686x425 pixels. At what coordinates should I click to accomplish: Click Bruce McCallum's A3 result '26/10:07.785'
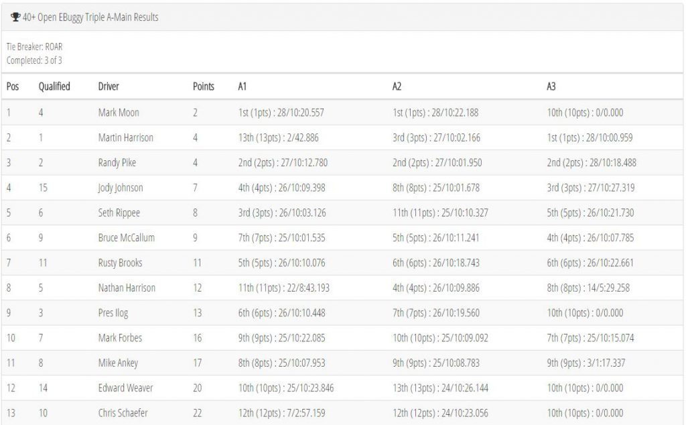pos(611,238)
